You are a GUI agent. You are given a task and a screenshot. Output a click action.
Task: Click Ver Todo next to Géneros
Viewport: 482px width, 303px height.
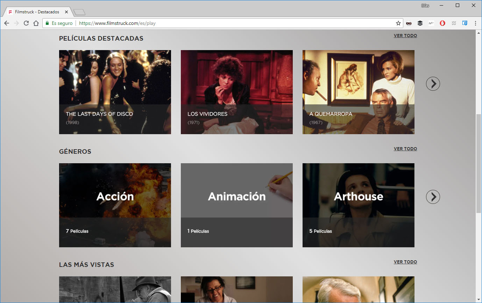click(x=405, y=149)
